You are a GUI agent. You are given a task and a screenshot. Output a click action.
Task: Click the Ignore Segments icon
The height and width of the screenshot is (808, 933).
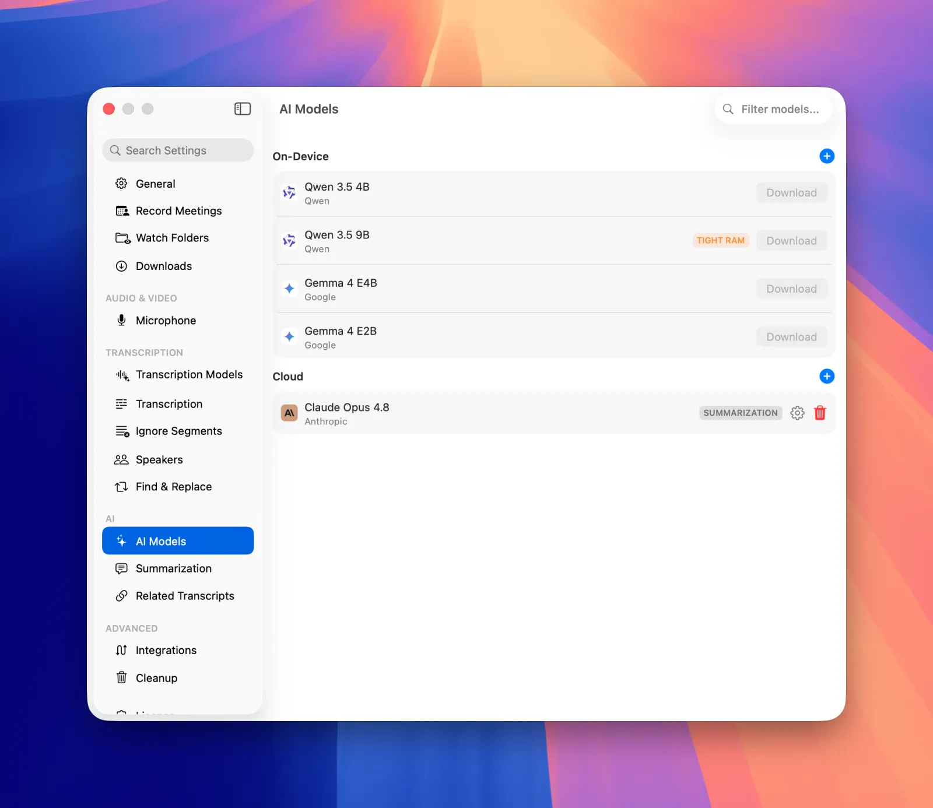[x=122, y=431]
